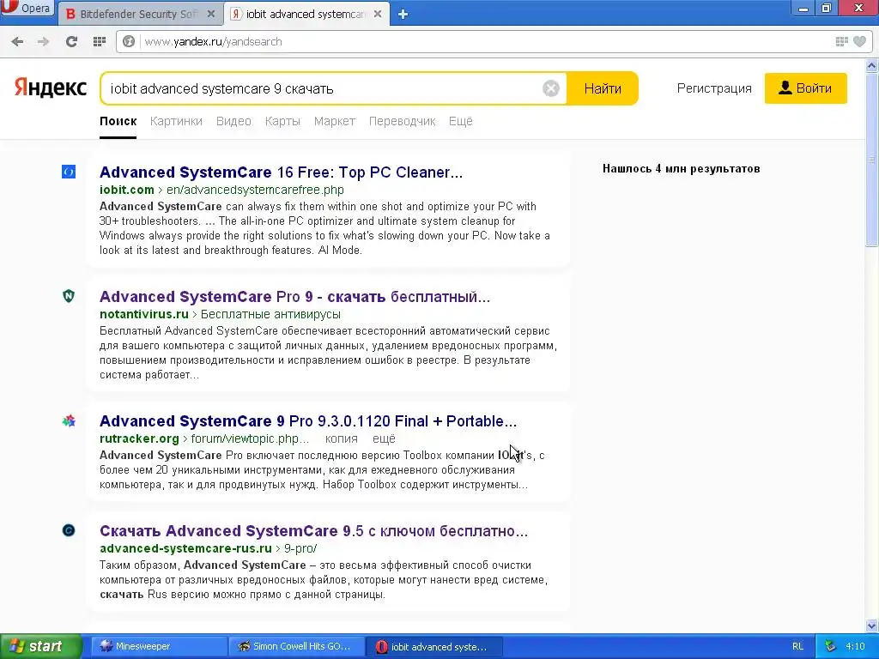Open a new browser tab
Viewport: 879px width, 659px height.
[403, 15]
